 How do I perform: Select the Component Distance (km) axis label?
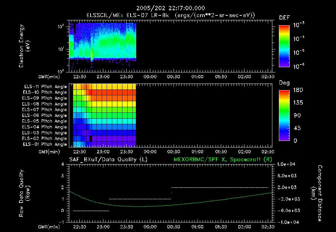pos(317,193)
